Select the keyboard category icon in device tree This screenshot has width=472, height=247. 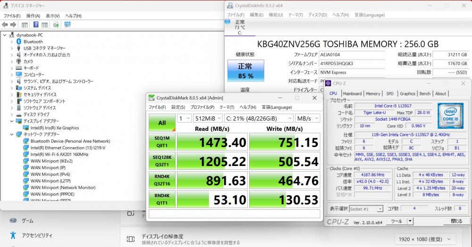click(x=19, y=68)
